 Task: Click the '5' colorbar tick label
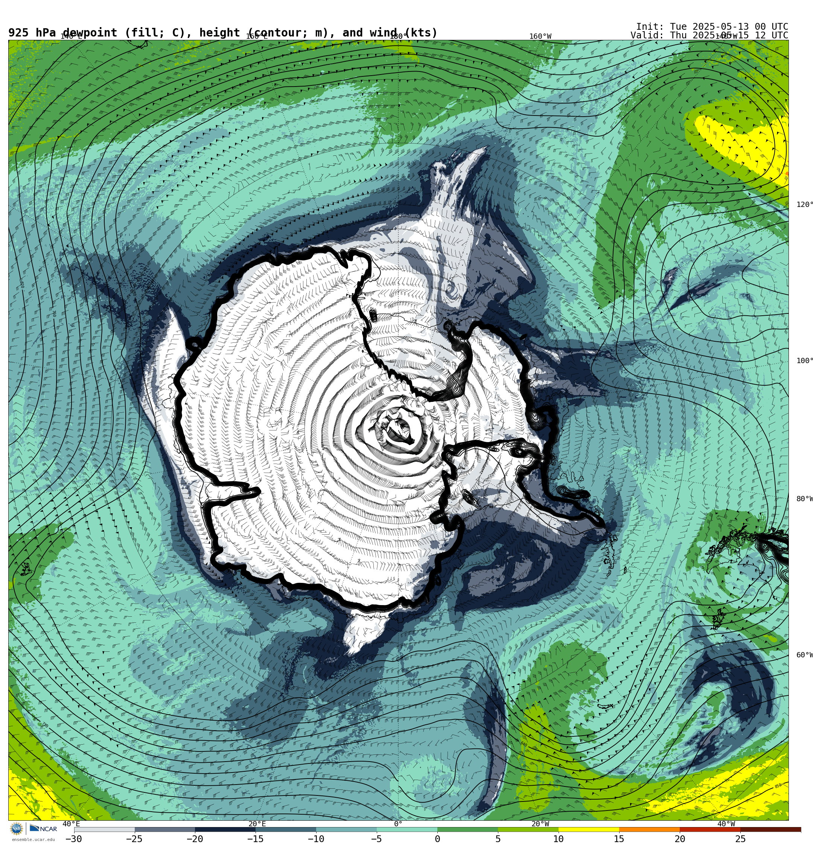pyautogui.click(x=498, y=839)
